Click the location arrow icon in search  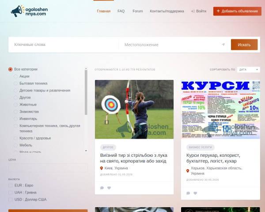223,45
